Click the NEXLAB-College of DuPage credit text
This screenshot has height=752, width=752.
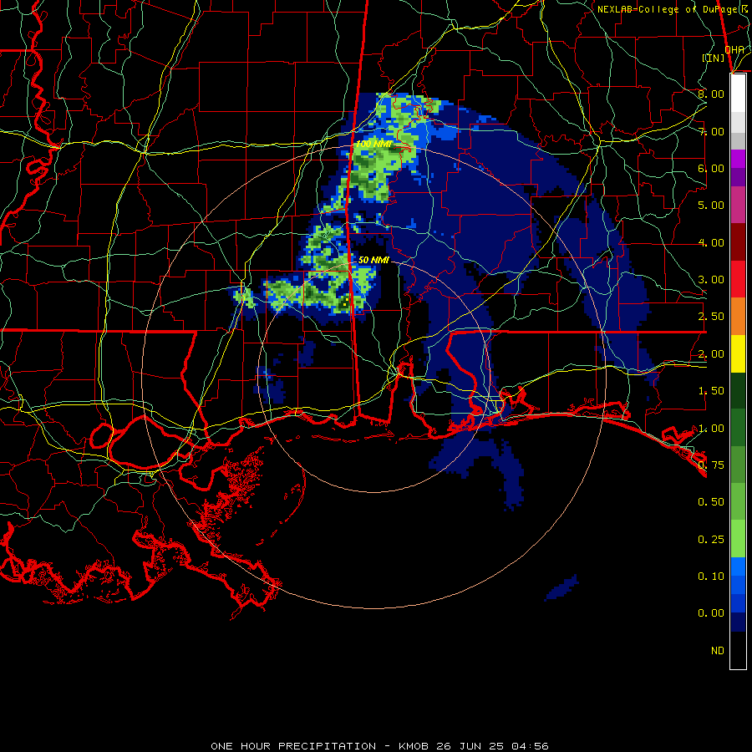pos(673,9)
